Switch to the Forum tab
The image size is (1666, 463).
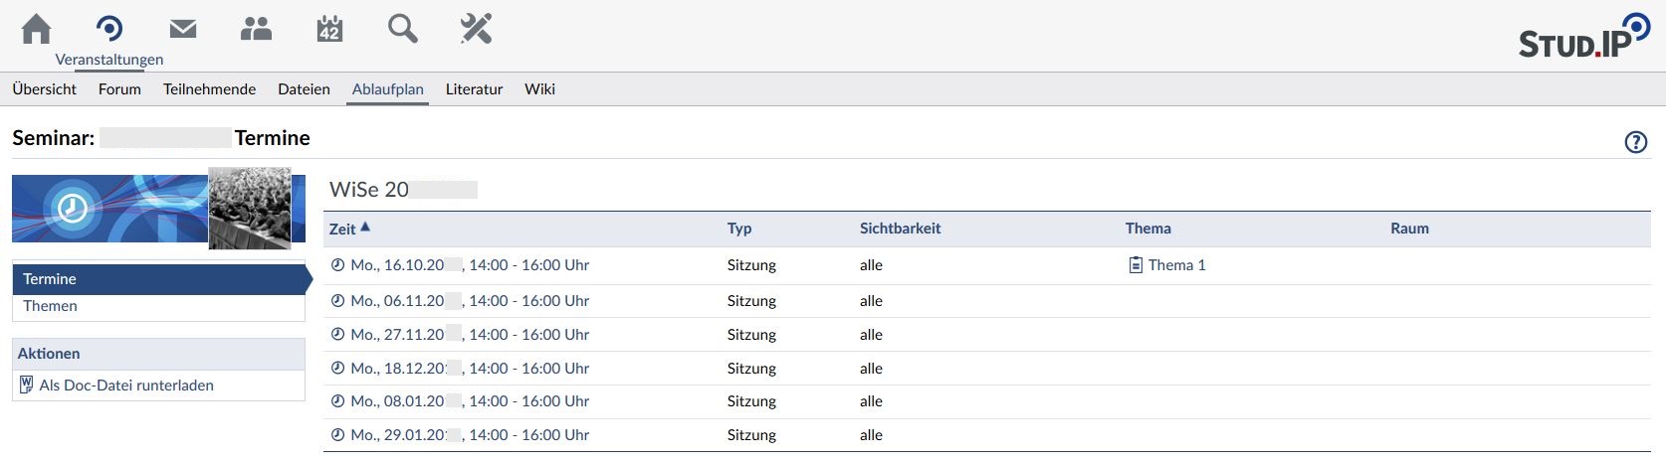119,89
